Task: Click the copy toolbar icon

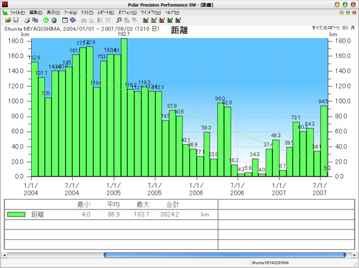Action: (x=35, y=20)
